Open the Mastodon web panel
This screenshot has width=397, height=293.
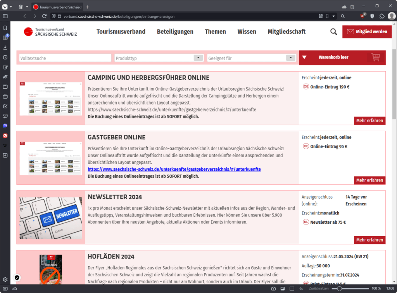pos(5,126)
